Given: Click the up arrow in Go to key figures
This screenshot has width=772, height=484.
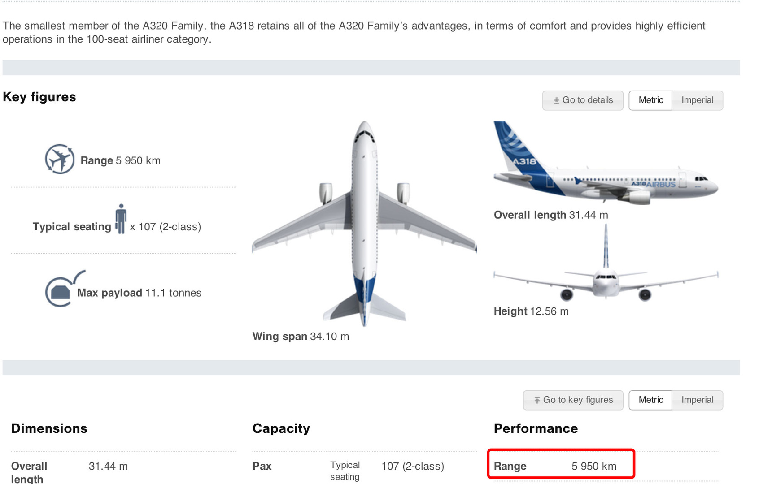Looking at the screenshot, I should pos(537,400).
